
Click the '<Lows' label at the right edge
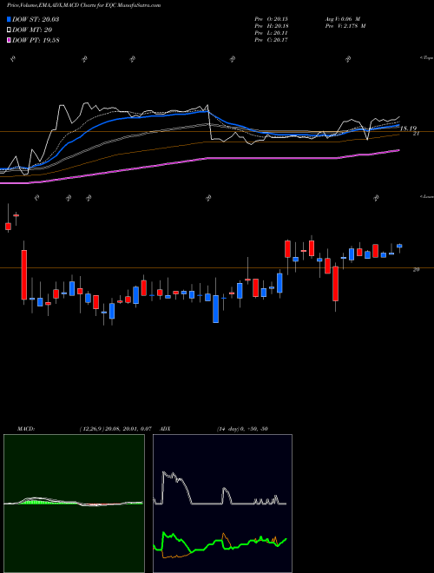click(427, 196)
